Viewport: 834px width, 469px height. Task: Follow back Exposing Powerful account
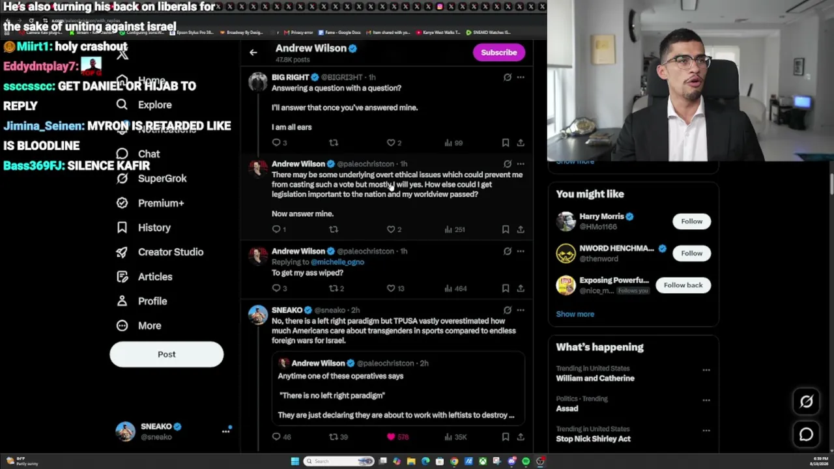pyautogui.click(x=683, y=285)
